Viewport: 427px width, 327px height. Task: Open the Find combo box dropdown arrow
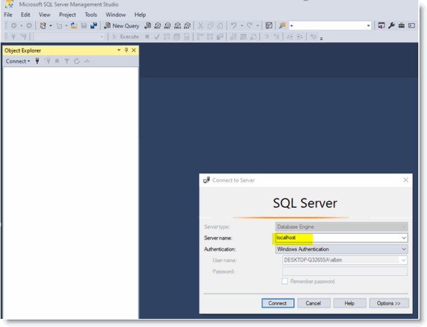368,26
